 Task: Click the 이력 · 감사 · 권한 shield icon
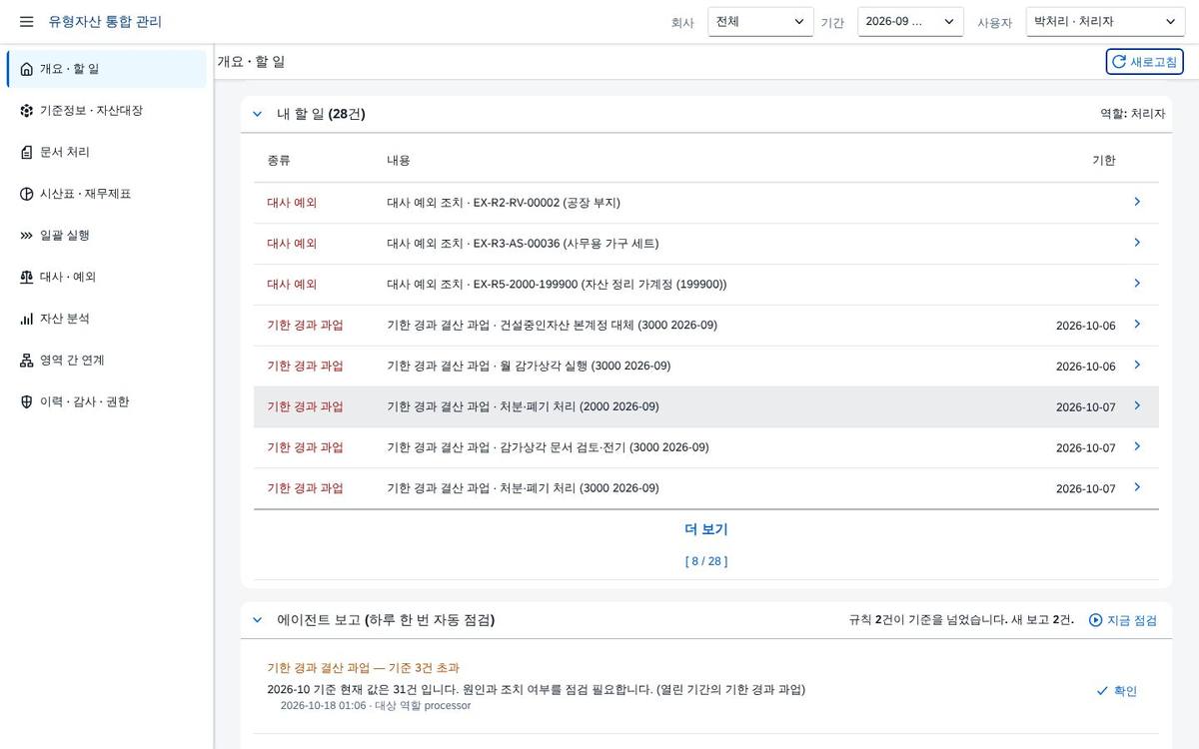point(26,401)
